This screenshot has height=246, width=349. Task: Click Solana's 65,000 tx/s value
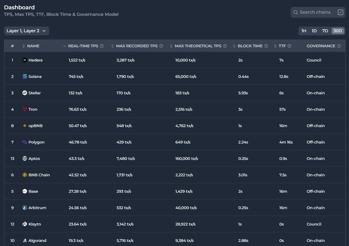click(186, 77)
